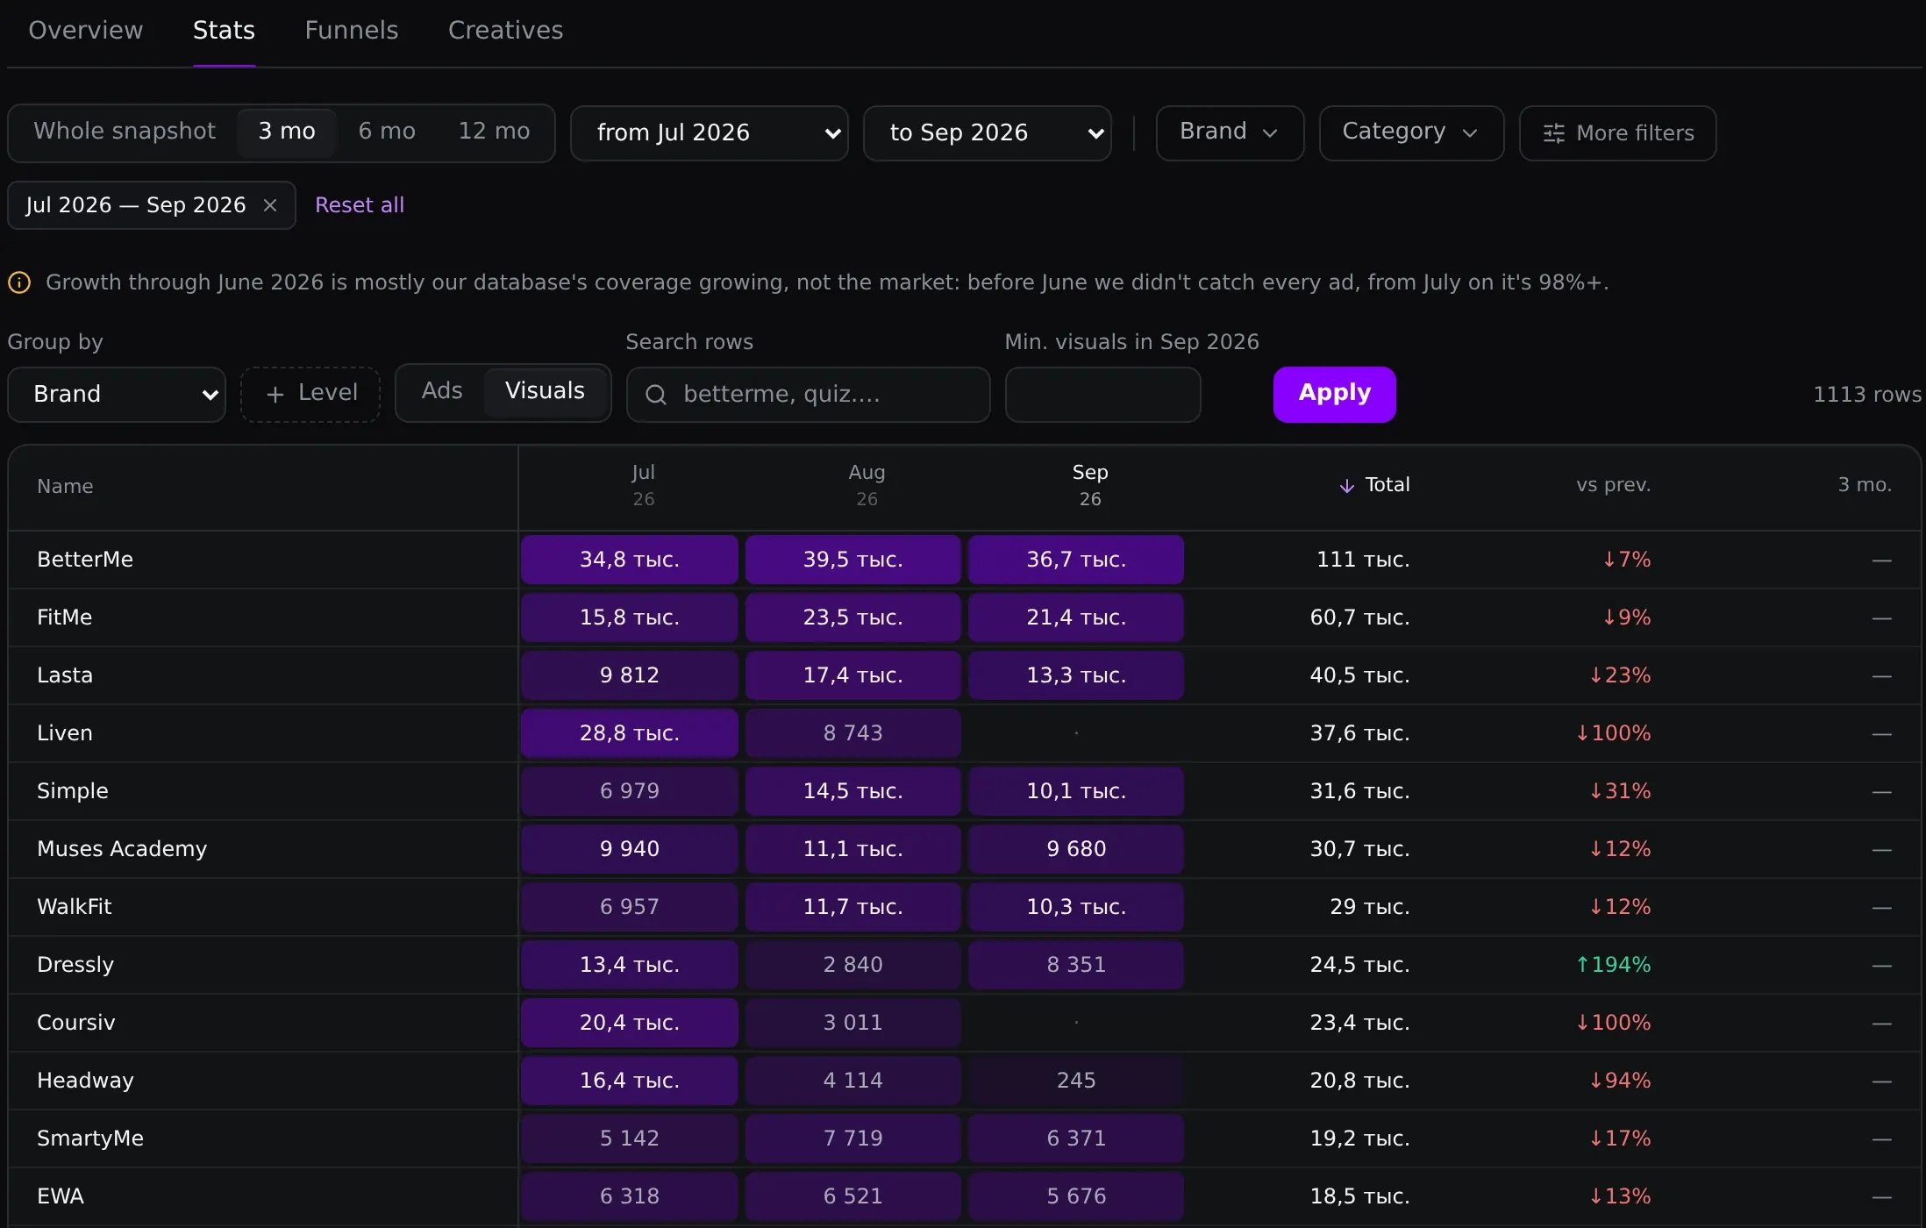
Task: Click the plus icon on the Level button
Action: tap(275, 395)
